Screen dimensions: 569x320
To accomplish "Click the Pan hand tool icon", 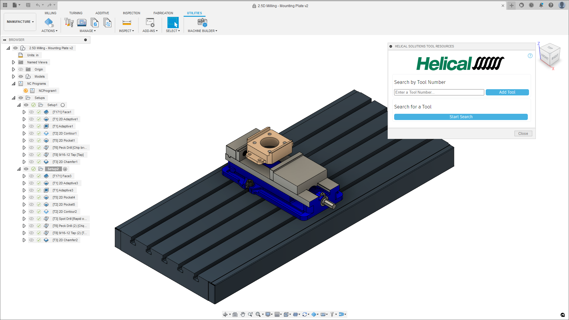I will coord(243,314).
